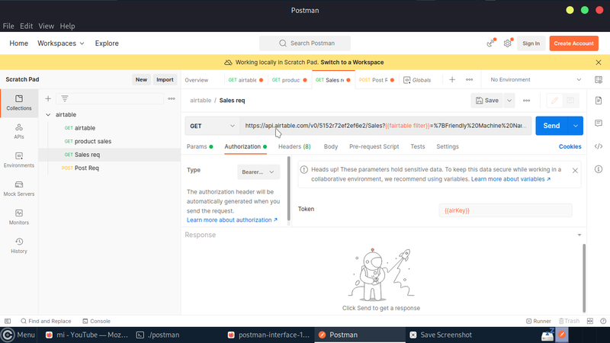Open the Bearer authorization type dropdown
Screen dimensions: 610x343
tap(258, 172)
